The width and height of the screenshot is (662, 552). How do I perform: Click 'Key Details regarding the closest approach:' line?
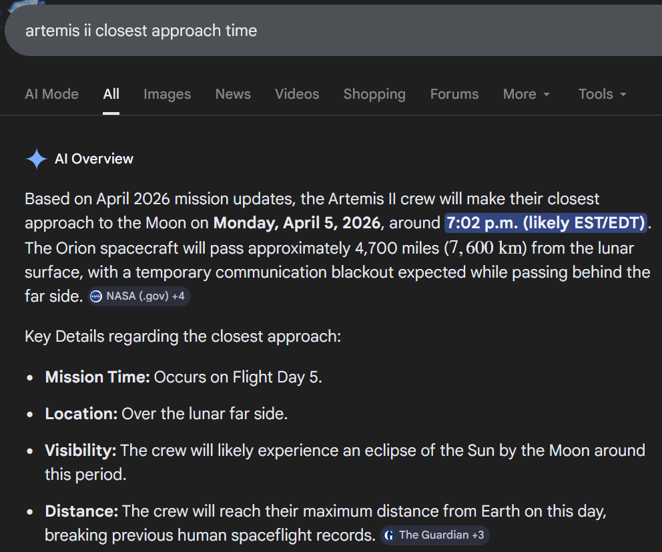pyautogui.click(x=183, y=336)
